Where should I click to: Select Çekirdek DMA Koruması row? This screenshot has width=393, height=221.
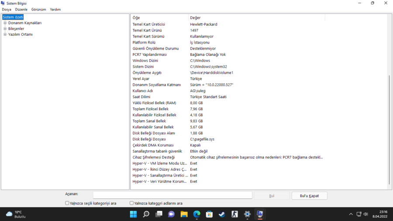pyautogui.click(x=228, y=145)
